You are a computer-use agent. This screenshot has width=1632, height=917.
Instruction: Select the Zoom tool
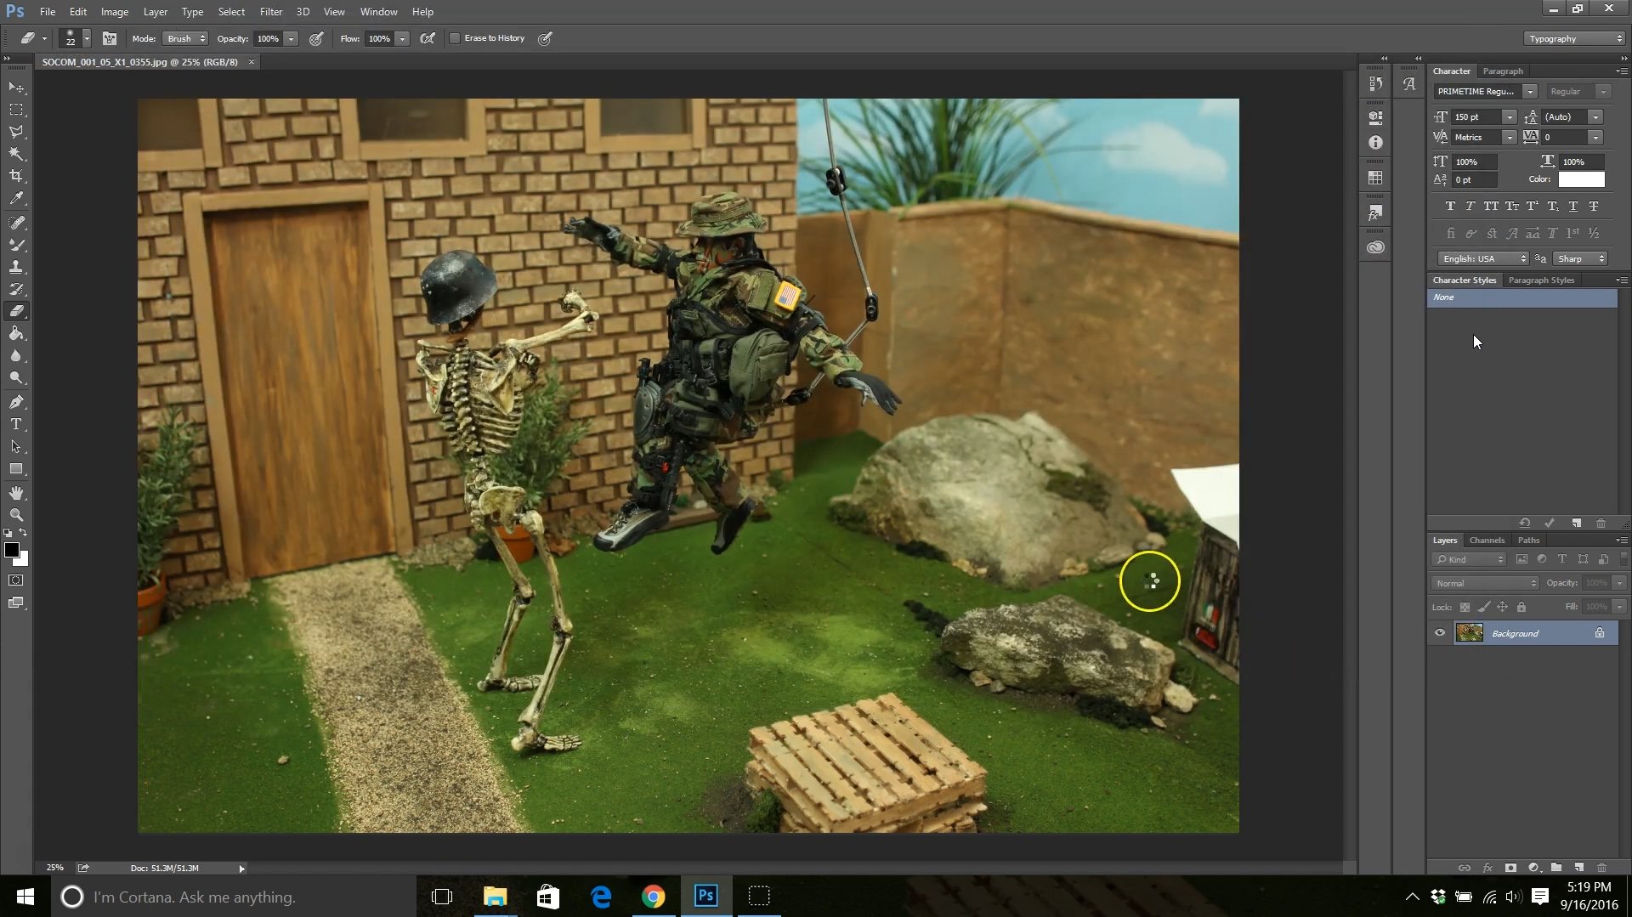[x=16, y=515]
